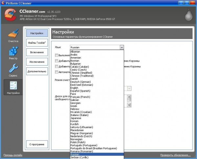Select the Настройки settings tab
197x159 pixels.
pos(37,33)
